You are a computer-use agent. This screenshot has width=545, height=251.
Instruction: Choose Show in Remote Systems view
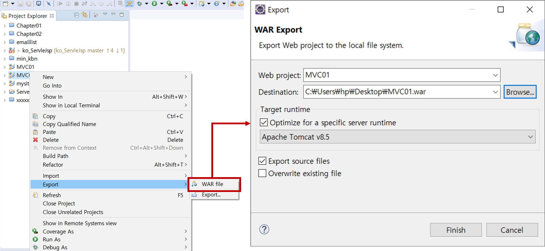(111, 223)
